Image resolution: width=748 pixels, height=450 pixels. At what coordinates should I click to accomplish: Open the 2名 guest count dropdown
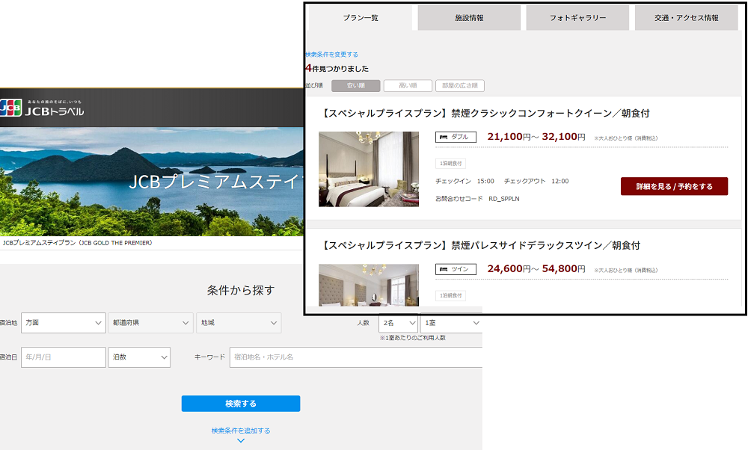[399, 323]
